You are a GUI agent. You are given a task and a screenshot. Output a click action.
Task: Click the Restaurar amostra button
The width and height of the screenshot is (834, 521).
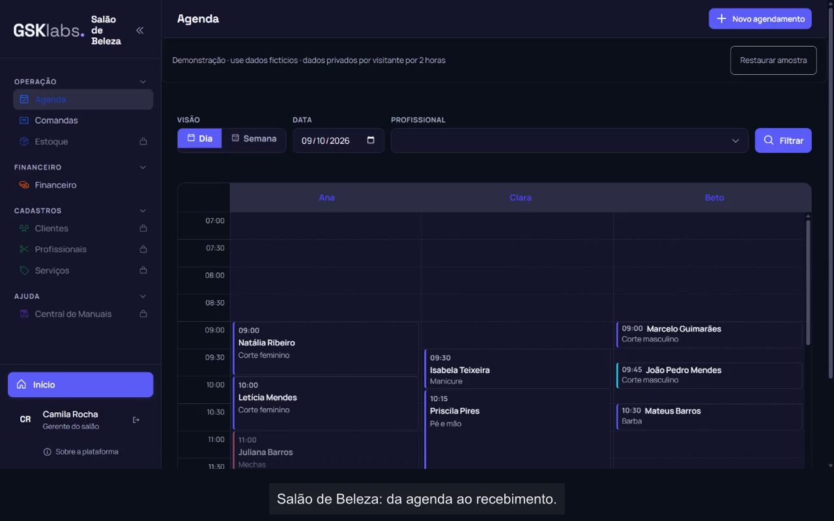(x=773, y=61)
